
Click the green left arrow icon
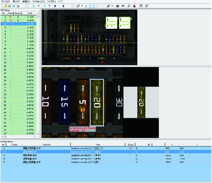[33, 6]
